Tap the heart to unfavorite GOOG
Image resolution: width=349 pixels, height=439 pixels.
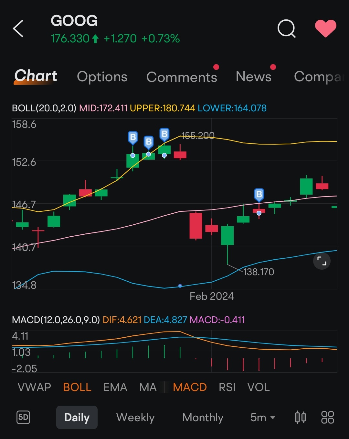(x=326, y=28)
